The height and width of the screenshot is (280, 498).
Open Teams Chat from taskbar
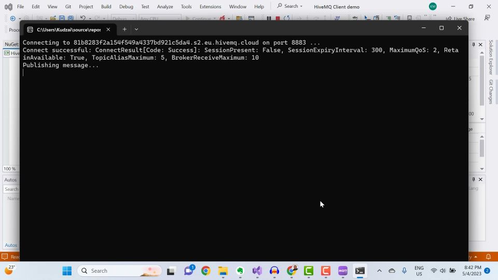[189, 271]
